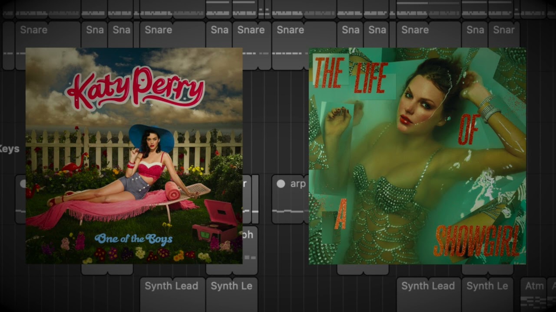Select The Life of a Showgirl album cover
Image resolution: width=556 pixels, height=312 pixels.
click(417, 156)
